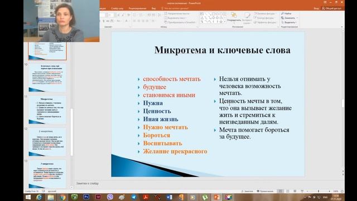Open File Explorer from the taskbar
The width and height of the screenshot is (357, 201).
tap(51, 197)
